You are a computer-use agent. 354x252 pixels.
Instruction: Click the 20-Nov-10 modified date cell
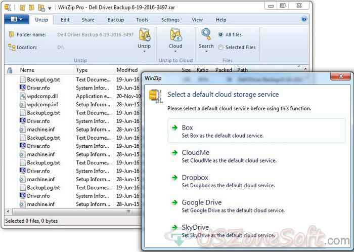(x=128, y=96)
